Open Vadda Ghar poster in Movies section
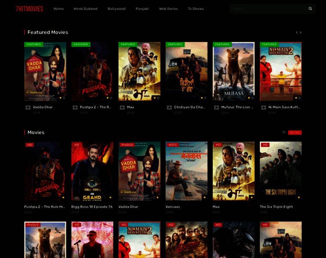This screenshot has height=258, width=326. (139, 171)
